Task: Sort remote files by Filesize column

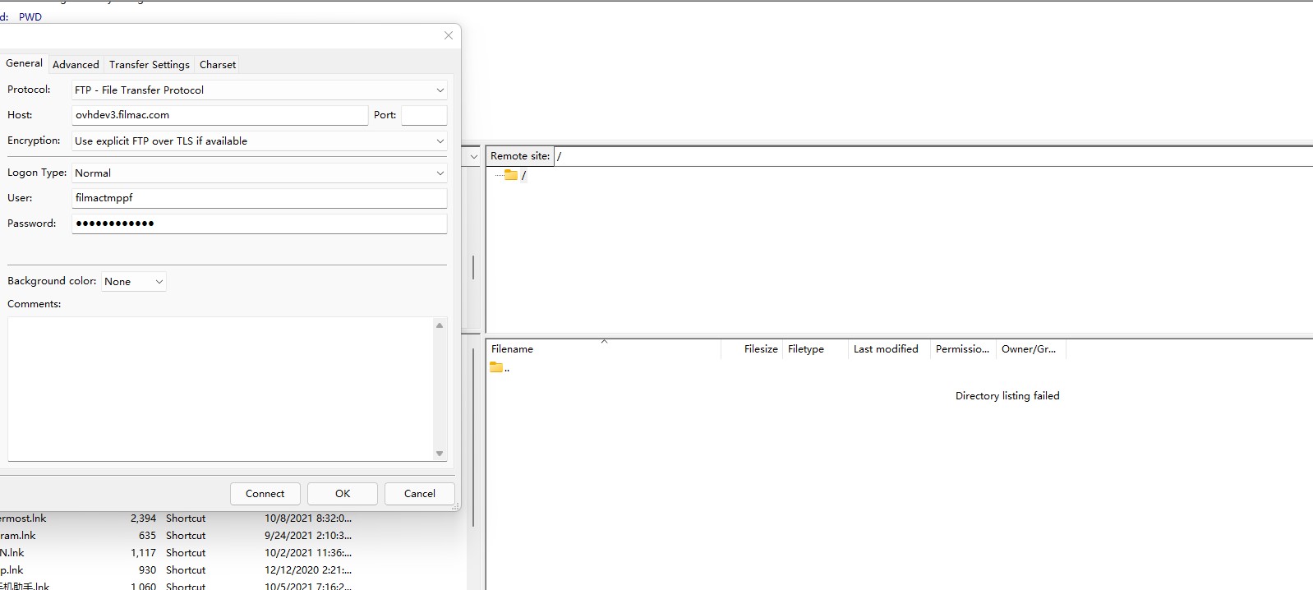Action: 752,349
